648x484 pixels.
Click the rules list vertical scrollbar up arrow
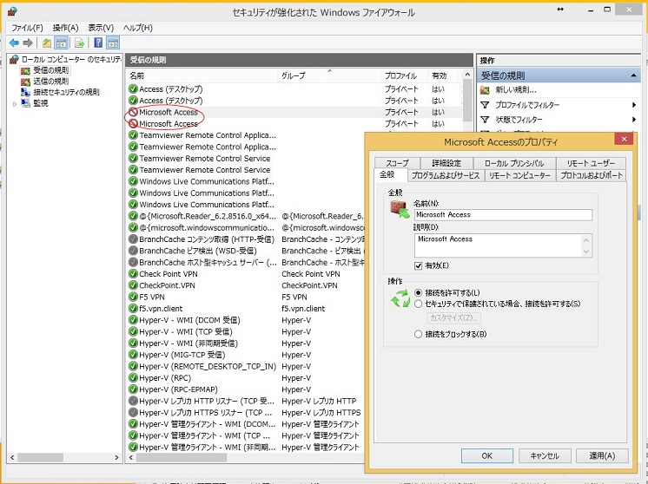[x=467, y=75]
